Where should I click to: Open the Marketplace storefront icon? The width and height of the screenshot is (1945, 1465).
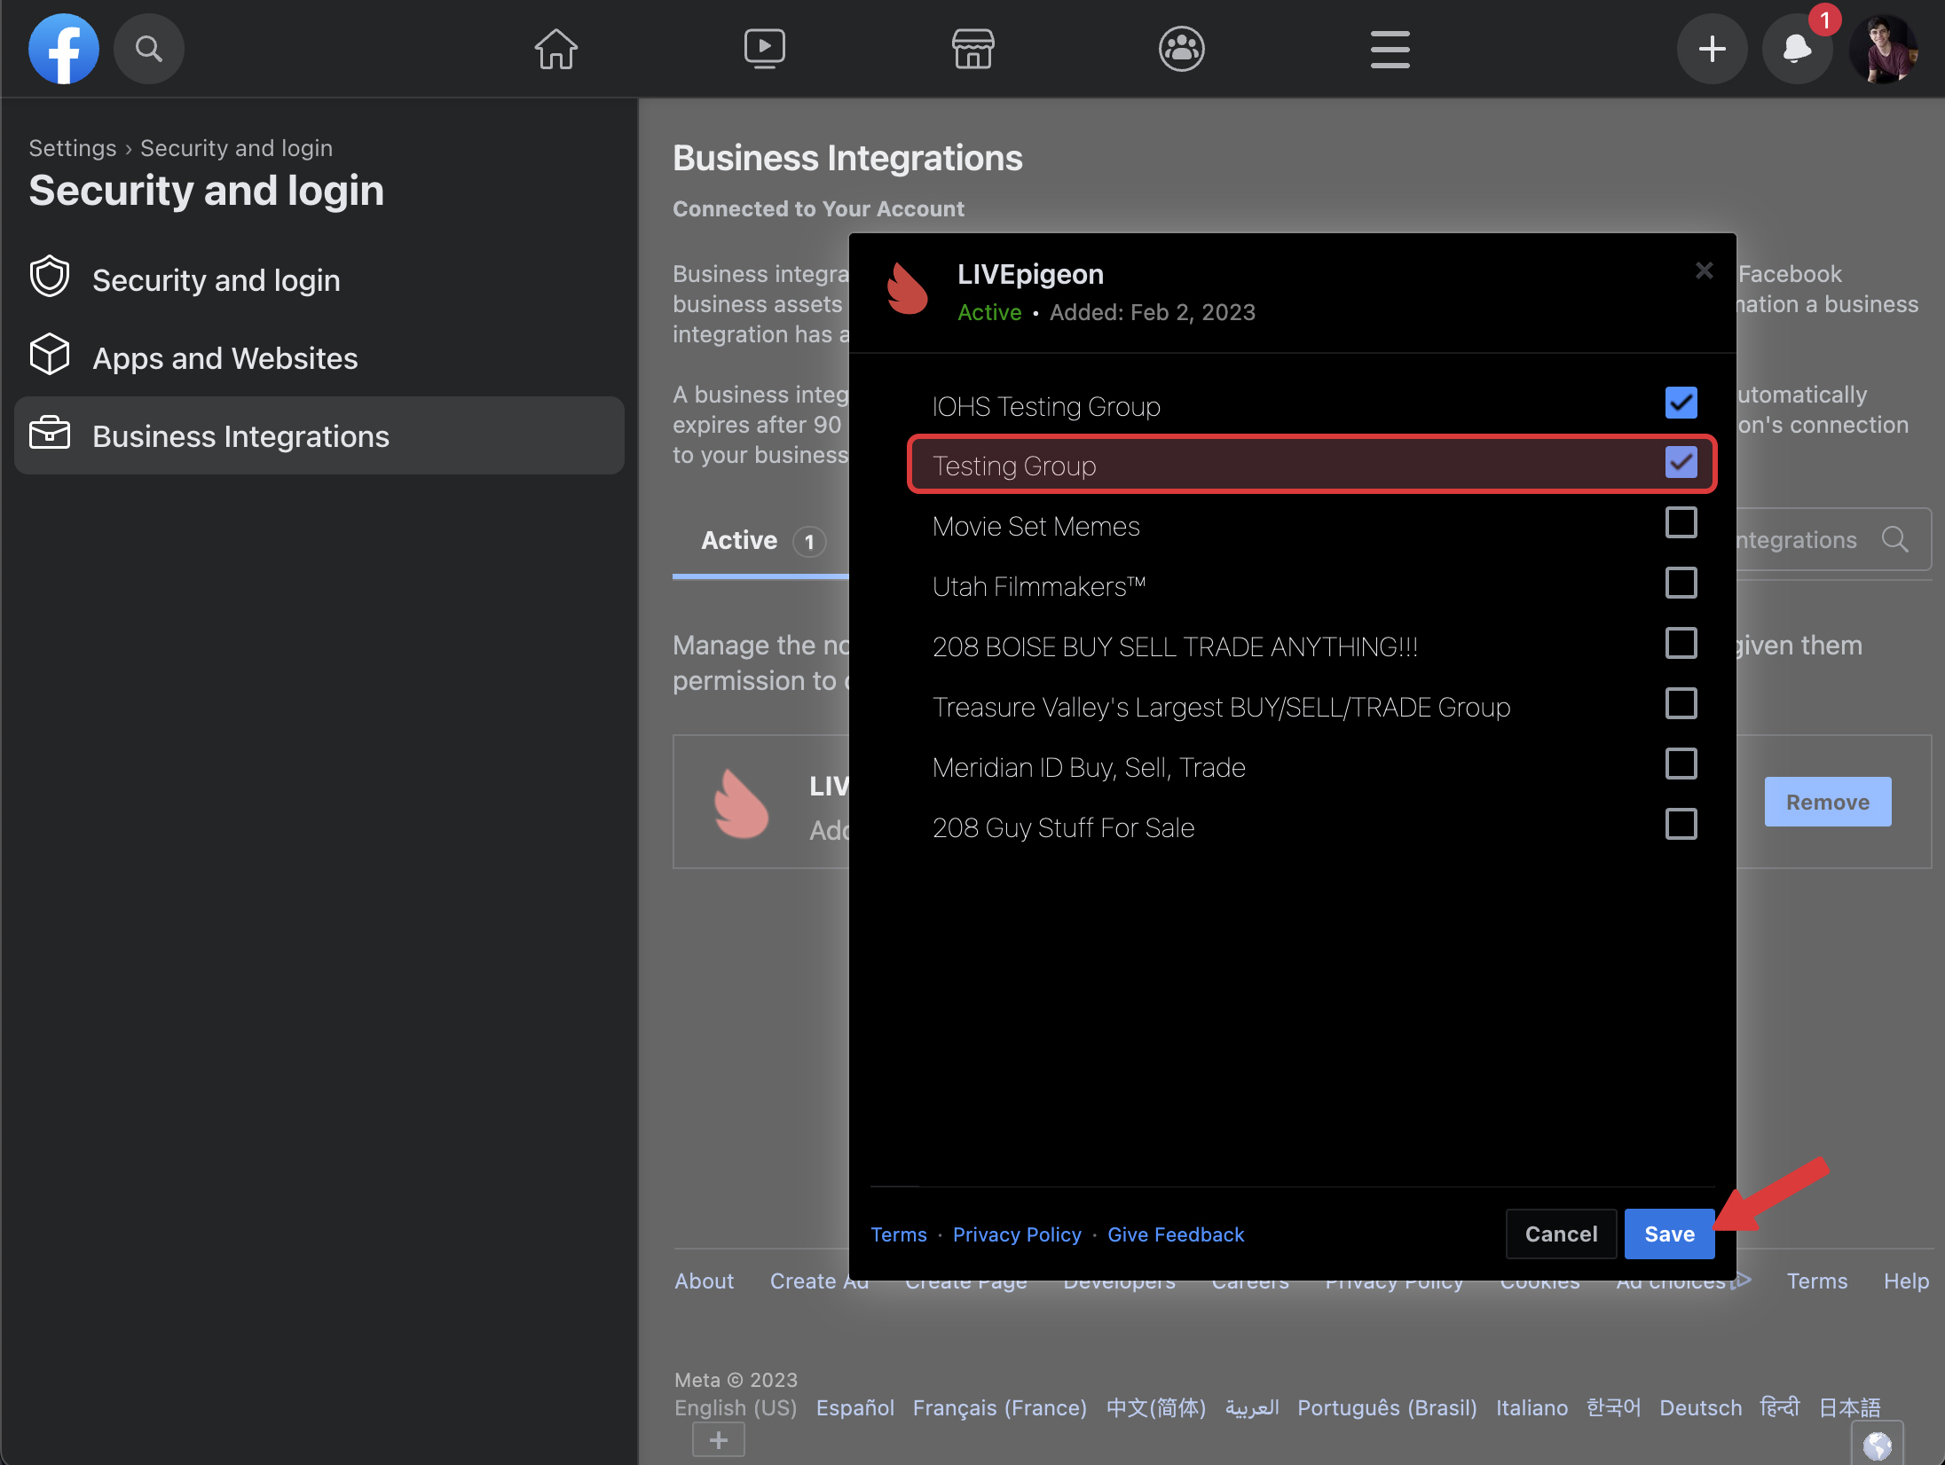972,49
